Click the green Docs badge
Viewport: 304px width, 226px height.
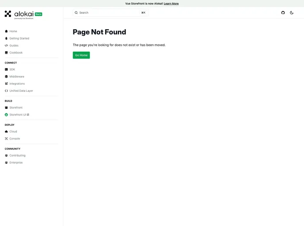click(38, 14)
